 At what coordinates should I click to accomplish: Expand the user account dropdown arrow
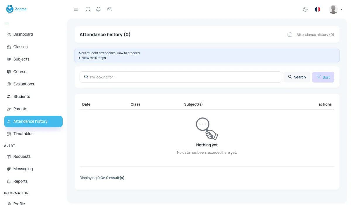341,9
